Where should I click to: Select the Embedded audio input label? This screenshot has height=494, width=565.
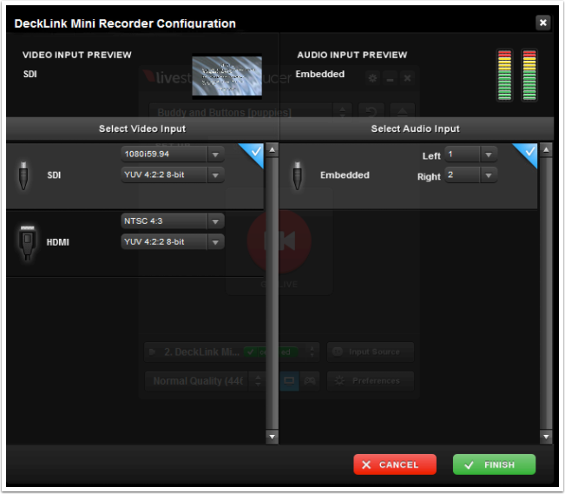pyautogui.click(x=345, y=175)
